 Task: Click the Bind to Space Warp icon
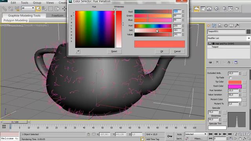[17, 9]
